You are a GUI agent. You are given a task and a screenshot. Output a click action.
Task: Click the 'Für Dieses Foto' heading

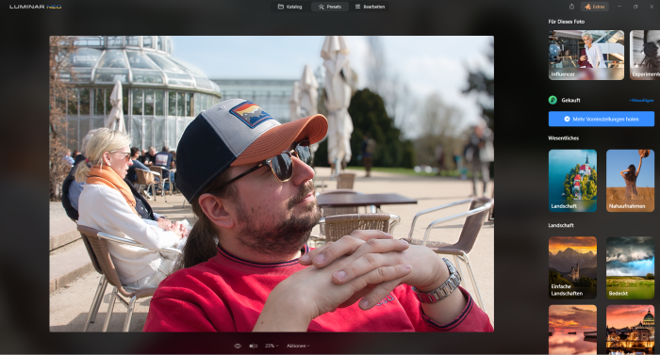566,22
